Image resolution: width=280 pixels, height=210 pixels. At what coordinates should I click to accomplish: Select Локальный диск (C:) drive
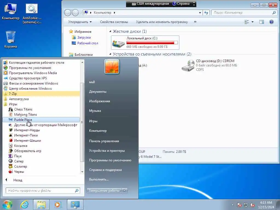(x=145, y=43)
